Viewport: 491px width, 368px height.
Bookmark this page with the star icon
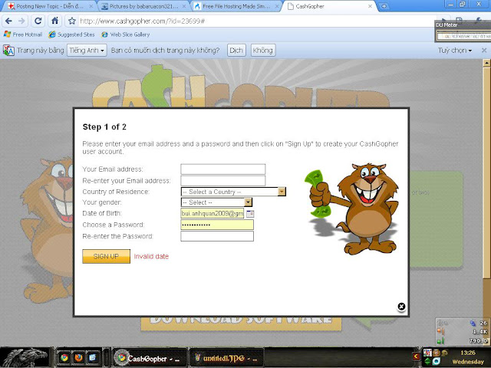point(72,21)
